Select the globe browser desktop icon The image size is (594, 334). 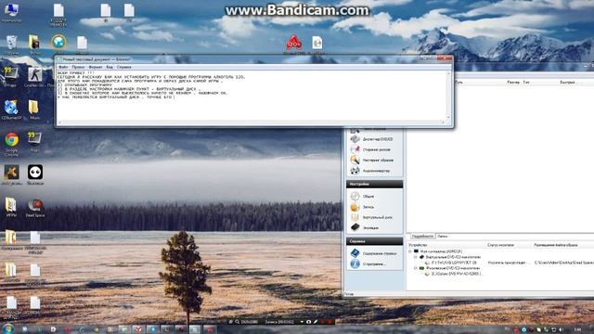click(x=58, y=43)
